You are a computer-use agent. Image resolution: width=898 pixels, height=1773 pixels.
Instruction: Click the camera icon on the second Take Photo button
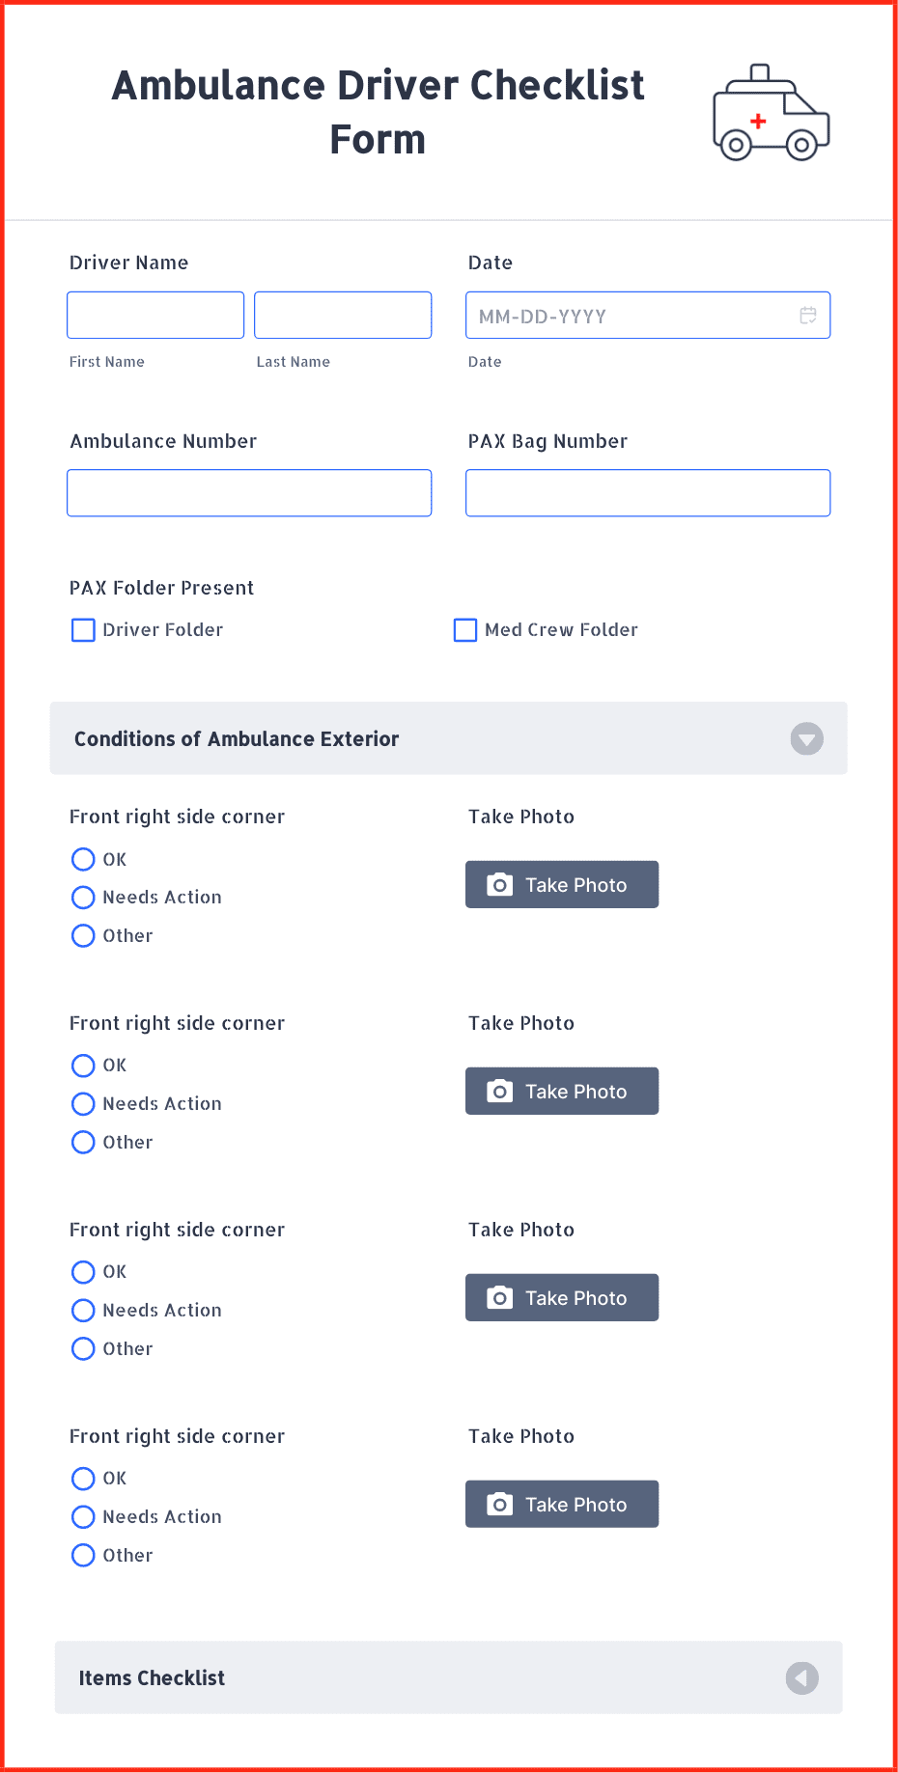[x=499, y=1091]
